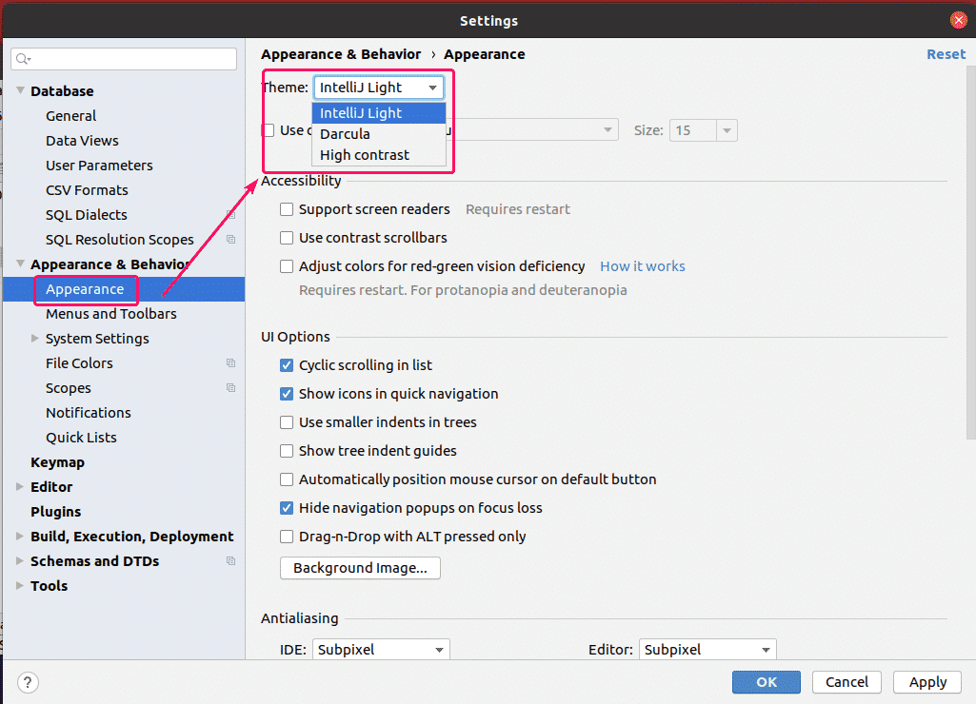Open the Background Image dialog
The height and width of the screenshot is (704, 976).
click(360, 568)
